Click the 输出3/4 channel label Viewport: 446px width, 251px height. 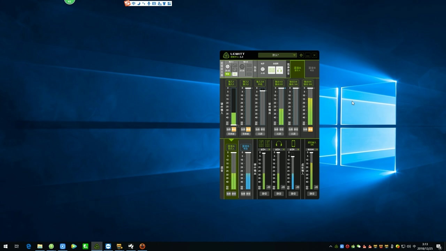click(293, 83)
